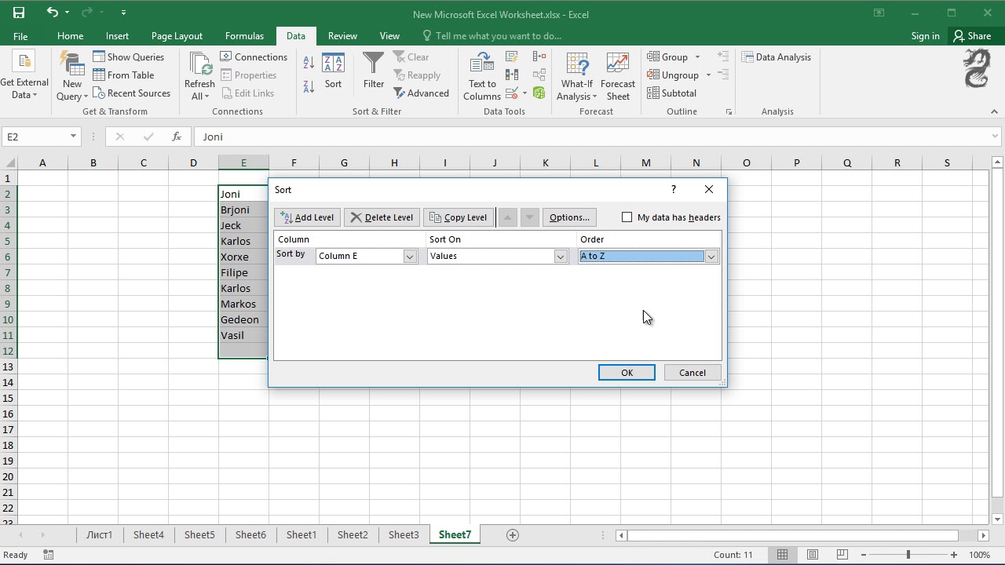Click Copy Level button
The height and width of the screenshot is (565, 1005).
click(459, 217)
